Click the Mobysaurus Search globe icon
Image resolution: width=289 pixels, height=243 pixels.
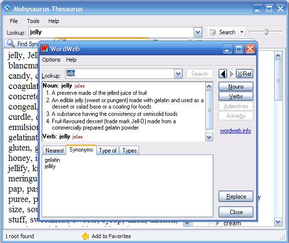coord(212,32)
